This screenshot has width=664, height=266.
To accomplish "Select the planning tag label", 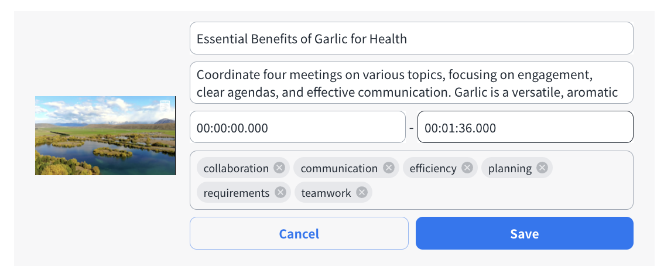I will pyautogui.click(x=510, y=168).
